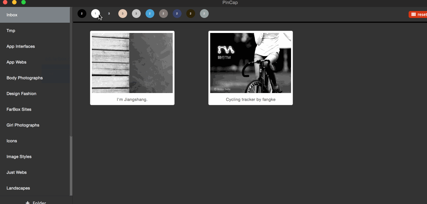427x204 pixels.
Task: Select the App Webs folder
Action: click(x=35, y=62)
